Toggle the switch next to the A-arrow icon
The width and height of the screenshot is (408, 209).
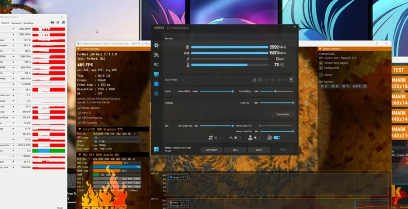pyautogui.click(x=237, y=138)
